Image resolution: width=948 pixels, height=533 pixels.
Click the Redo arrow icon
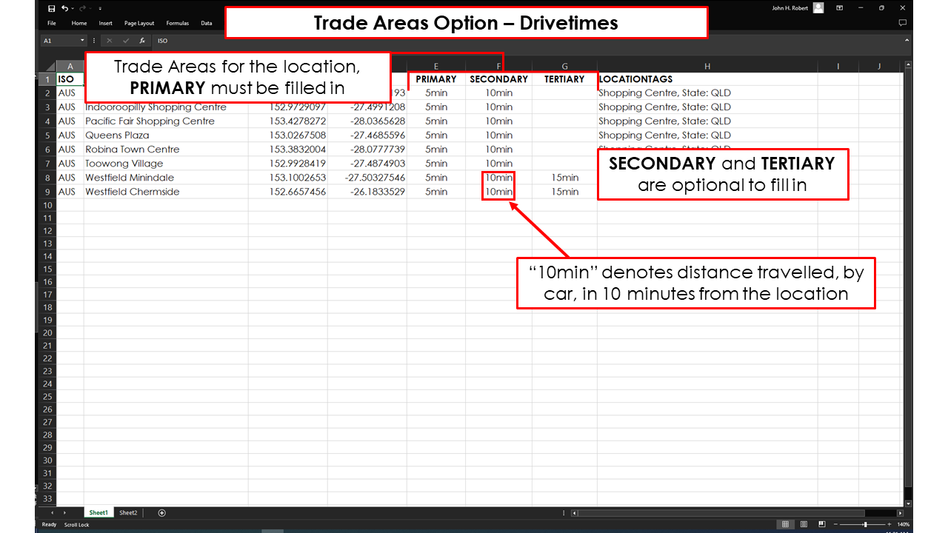[83, 8]
